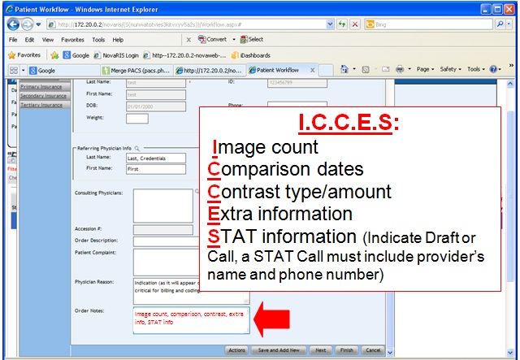The image size is (520, 360).
Task: Click the Bing search box
Action: pyautogui.click(x=429, y=24)
